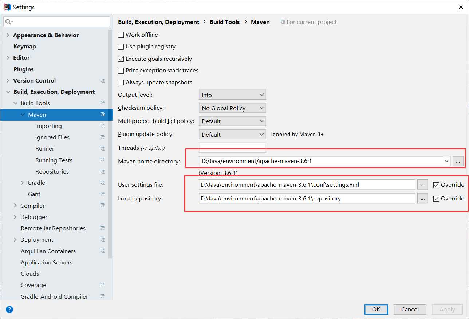Enable Print exception stack traces

click(x=121, y=71)
